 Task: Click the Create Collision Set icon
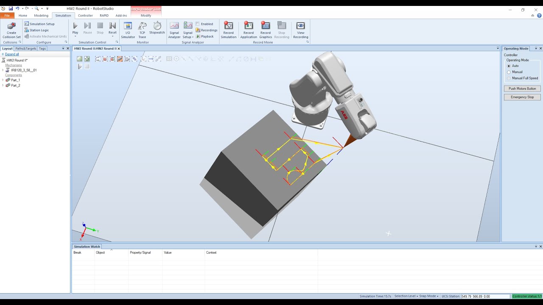pyautogui.click(x=11, y=26)
